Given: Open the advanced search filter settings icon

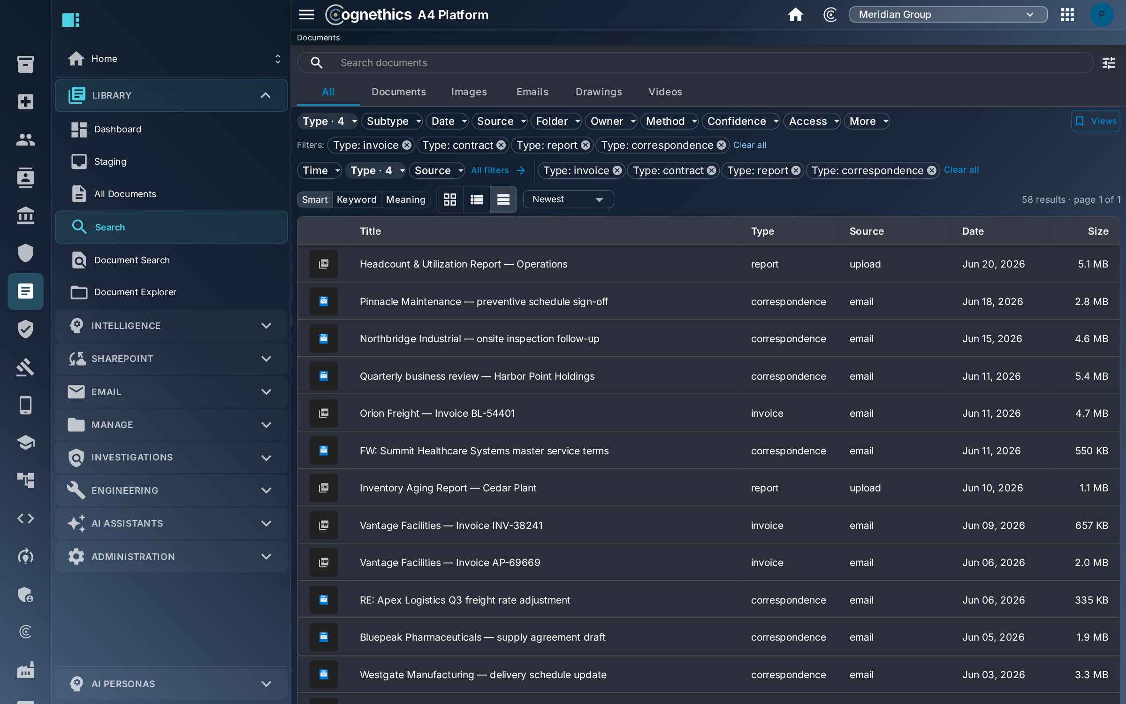Looking at the screenshot, I should [1109, 63].
